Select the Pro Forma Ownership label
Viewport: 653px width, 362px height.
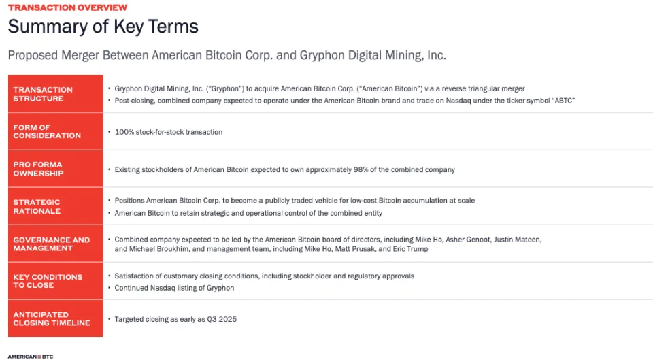click(55, 169)
